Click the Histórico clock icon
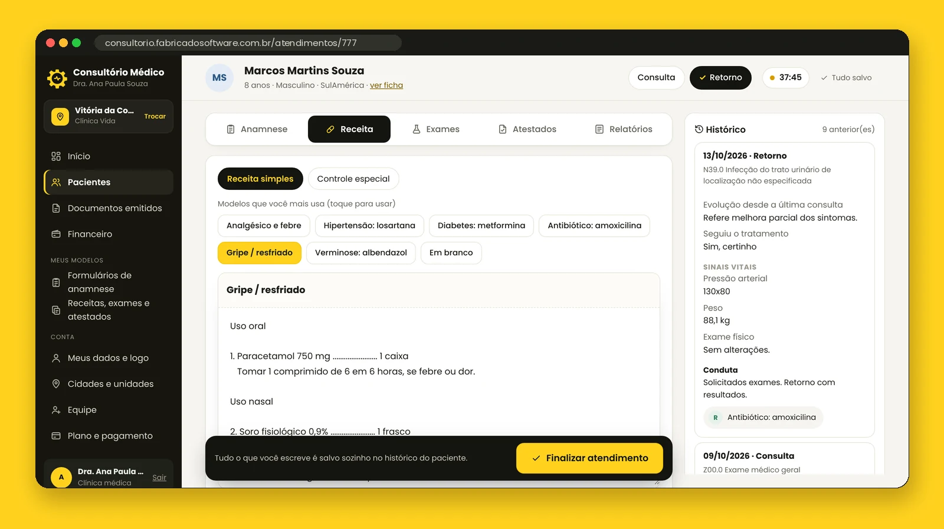This screenshot has width=944, height=529. [x=699, y=129]
